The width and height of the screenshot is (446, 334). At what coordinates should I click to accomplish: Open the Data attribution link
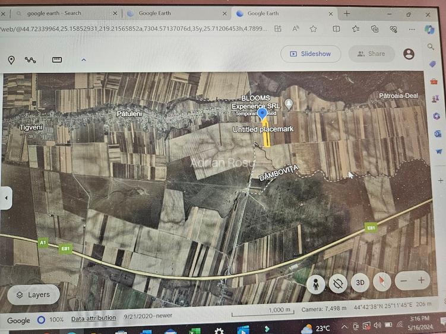(93, 318)
